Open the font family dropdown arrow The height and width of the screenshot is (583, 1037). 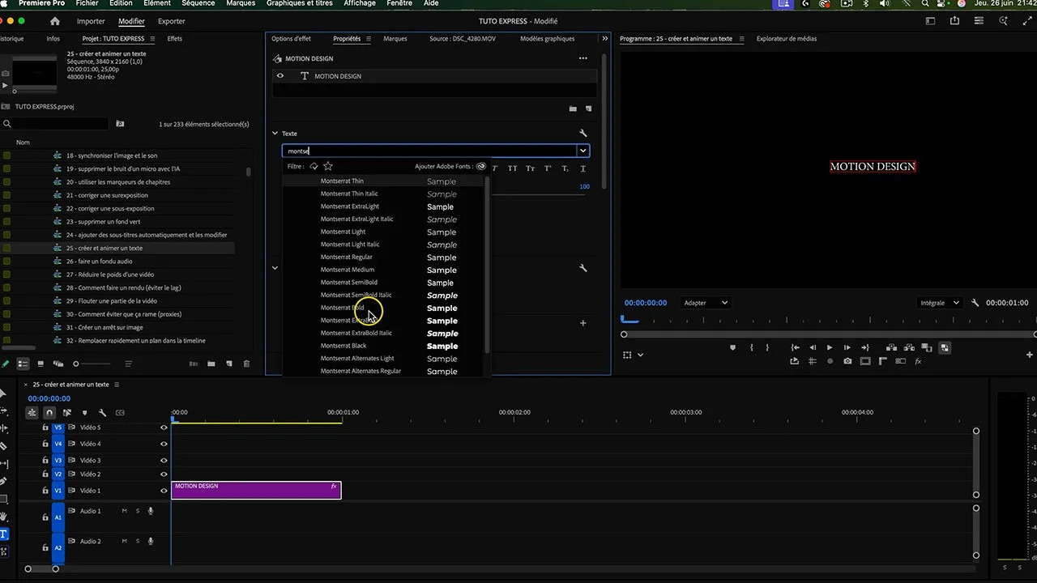pyautogui.click(x=583, y=151)
